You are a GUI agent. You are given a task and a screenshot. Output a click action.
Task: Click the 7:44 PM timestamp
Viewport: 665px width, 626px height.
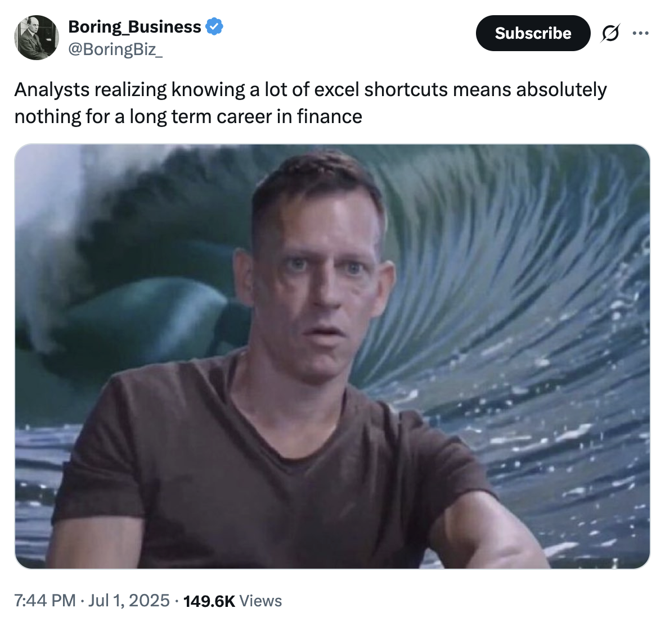coord(45,601)
